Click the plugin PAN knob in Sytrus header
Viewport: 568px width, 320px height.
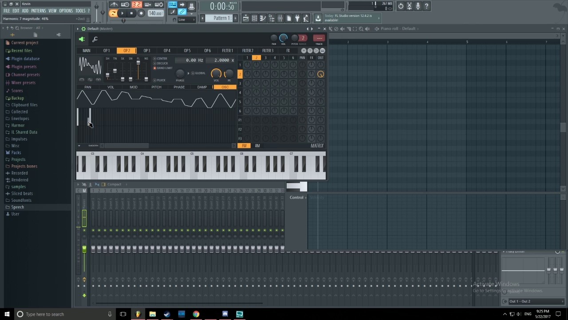[274, 38]
